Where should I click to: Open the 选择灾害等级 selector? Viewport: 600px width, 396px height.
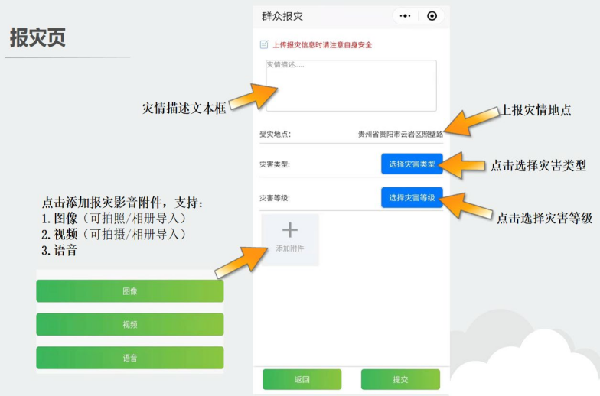pos(412,197)
